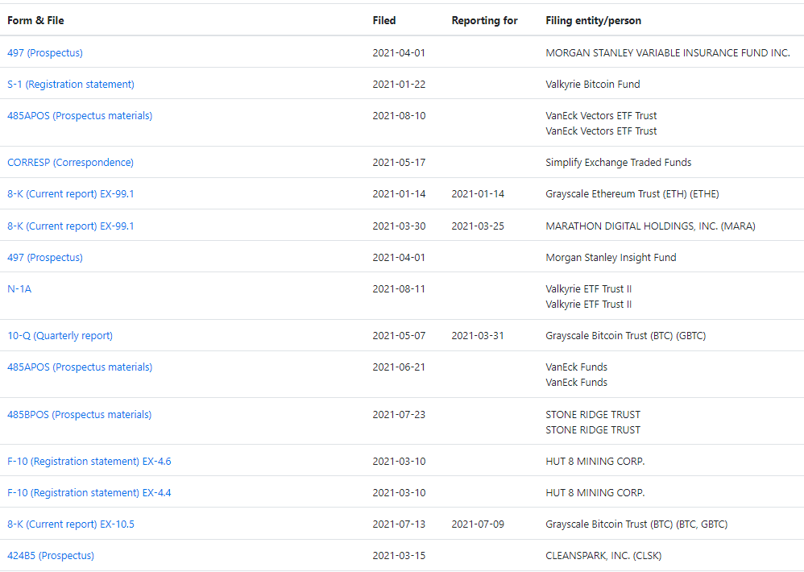Click the reporting date 2021-03-31
Viewport: 804px width, 572px height.
(478, 336)
